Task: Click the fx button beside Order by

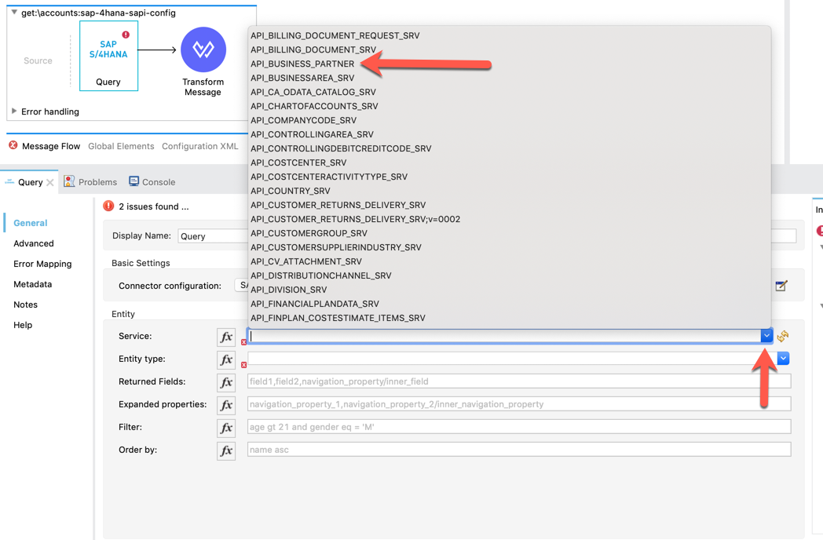Action: coord(226,451)
